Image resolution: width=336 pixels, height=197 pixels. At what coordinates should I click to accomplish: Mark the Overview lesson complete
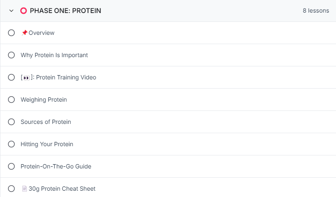[11, 33]
